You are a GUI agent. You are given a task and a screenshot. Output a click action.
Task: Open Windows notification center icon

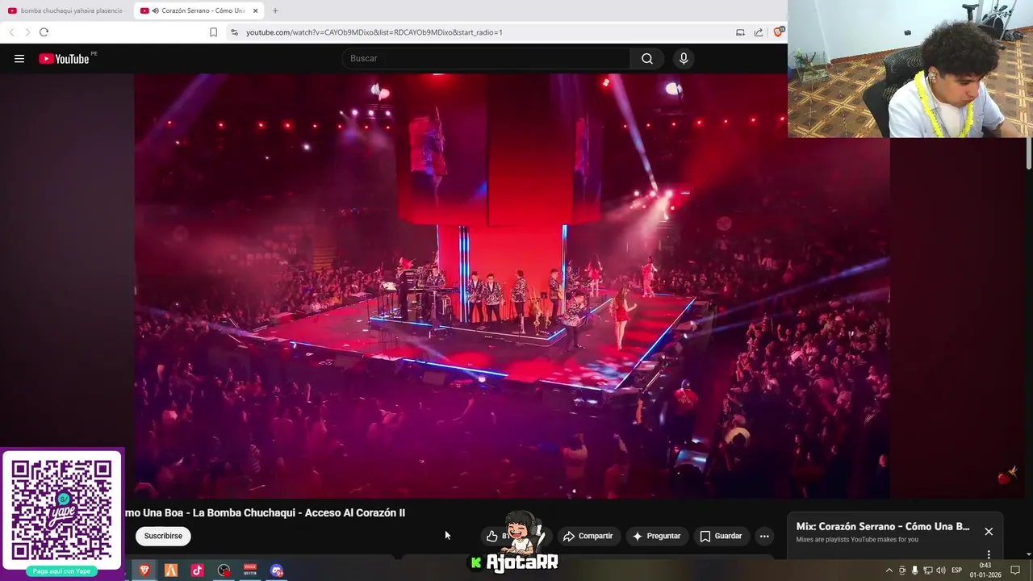1015,571
